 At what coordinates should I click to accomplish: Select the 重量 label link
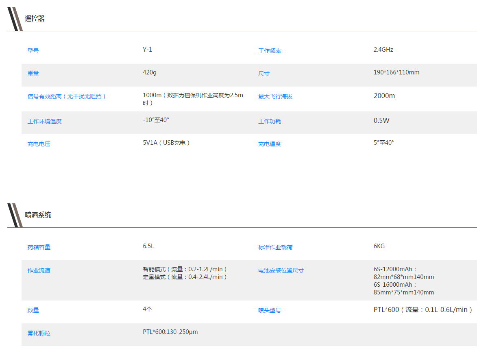click(x=33, y=74)
